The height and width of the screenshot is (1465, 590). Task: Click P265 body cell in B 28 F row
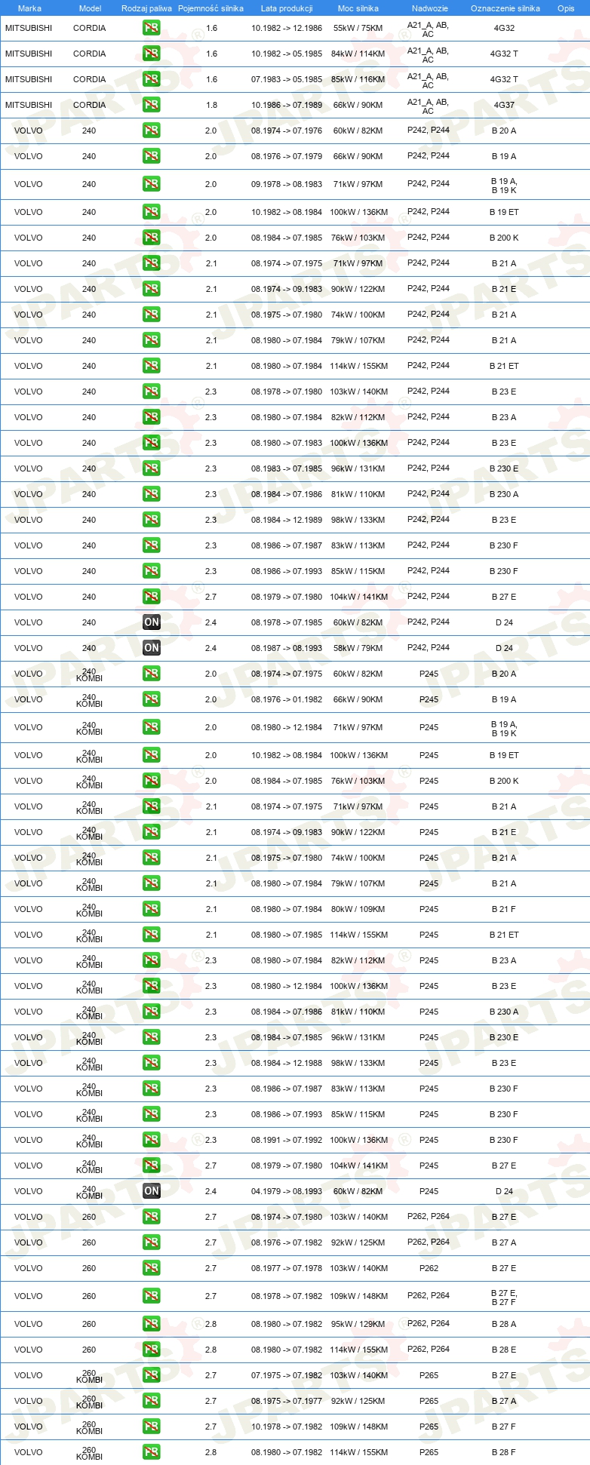click(429, 1452)
